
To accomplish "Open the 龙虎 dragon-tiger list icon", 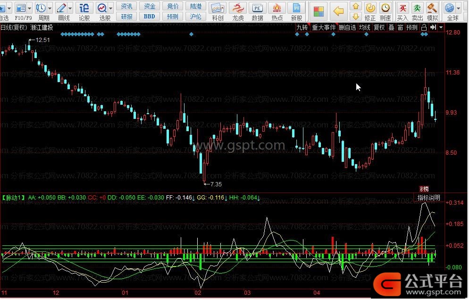I will click(238, 8).
